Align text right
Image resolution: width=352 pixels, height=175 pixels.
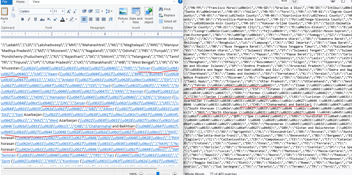[x=97, y=19]
